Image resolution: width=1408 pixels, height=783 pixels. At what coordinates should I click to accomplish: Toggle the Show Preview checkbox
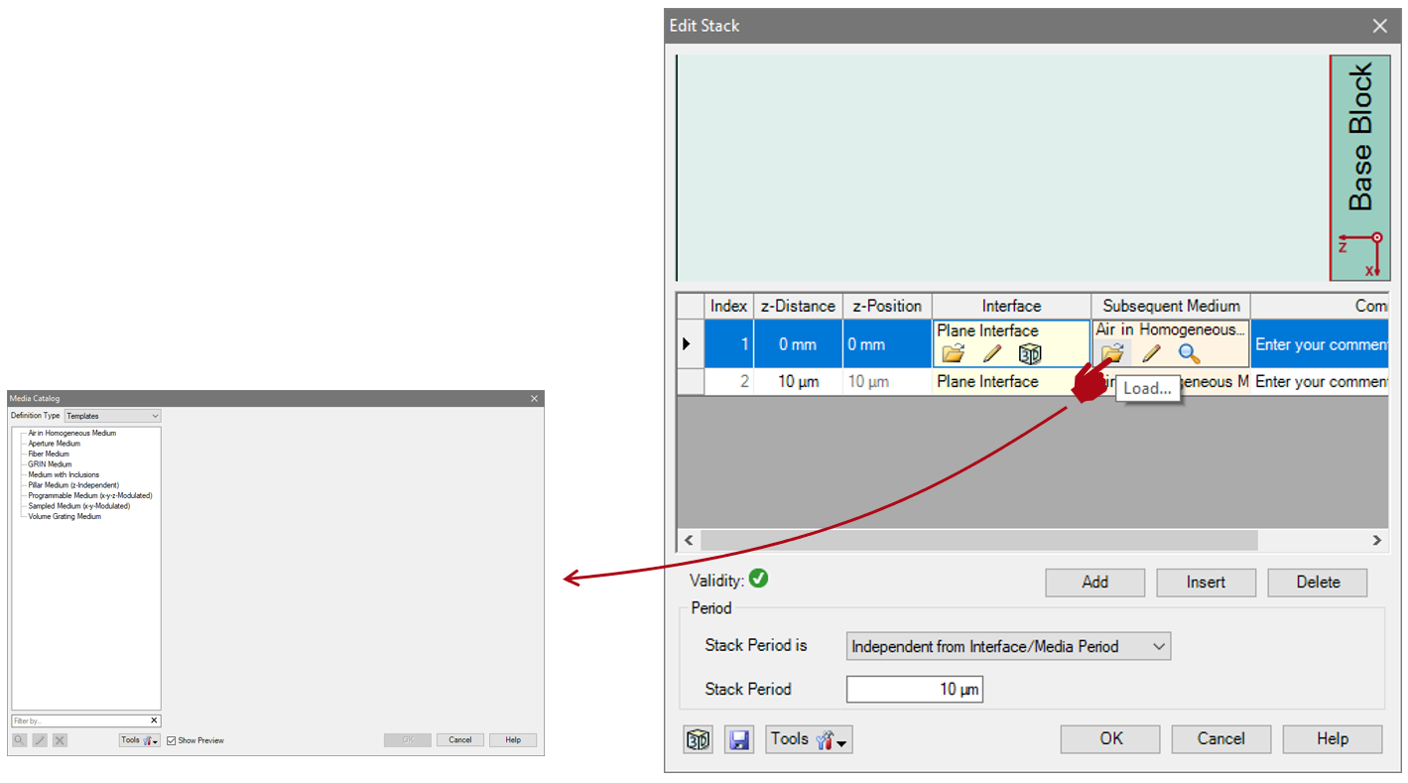pos(172,740)
